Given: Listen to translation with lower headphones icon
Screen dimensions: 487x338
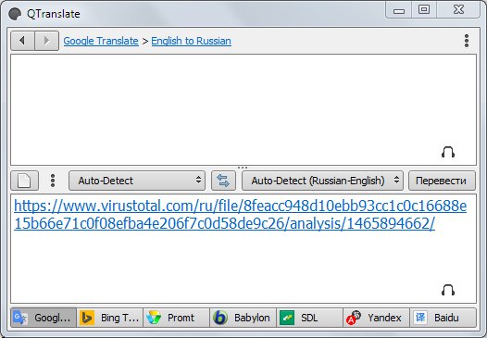Looking at the screenshot, I should tap(448, 290).
